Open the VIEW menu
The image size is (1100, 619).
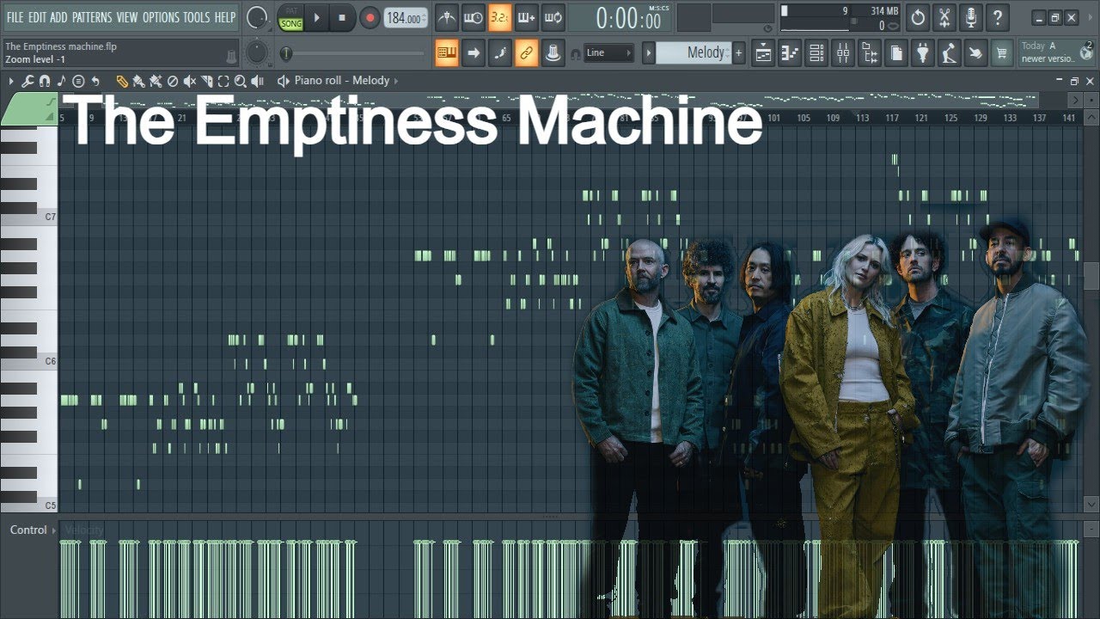click(x=127, y=17)
